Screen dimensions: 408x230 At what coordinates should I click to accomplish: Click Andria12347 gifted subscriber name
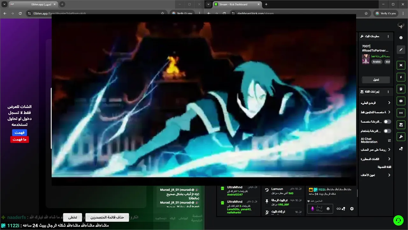pos(235,195)
